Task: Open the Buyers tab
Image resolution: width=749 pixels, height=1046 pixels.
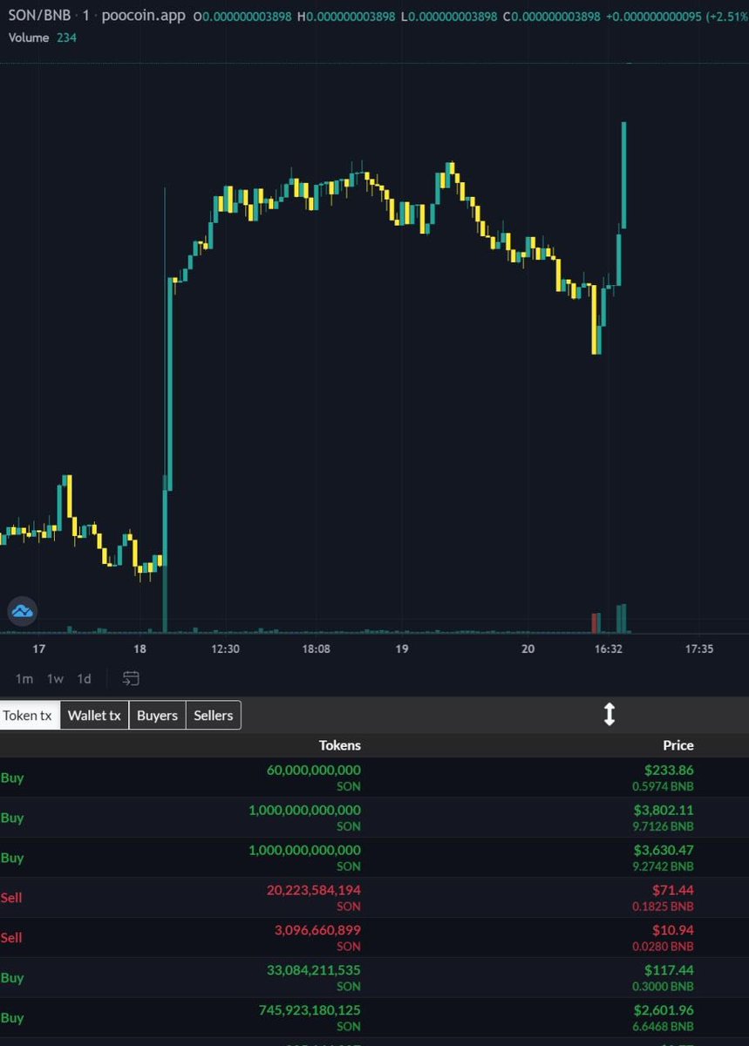Action: (157, 716)
